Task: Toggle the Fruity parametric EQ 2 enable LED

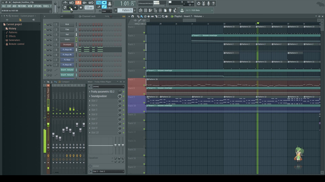Action: click(x=124, y=92)
